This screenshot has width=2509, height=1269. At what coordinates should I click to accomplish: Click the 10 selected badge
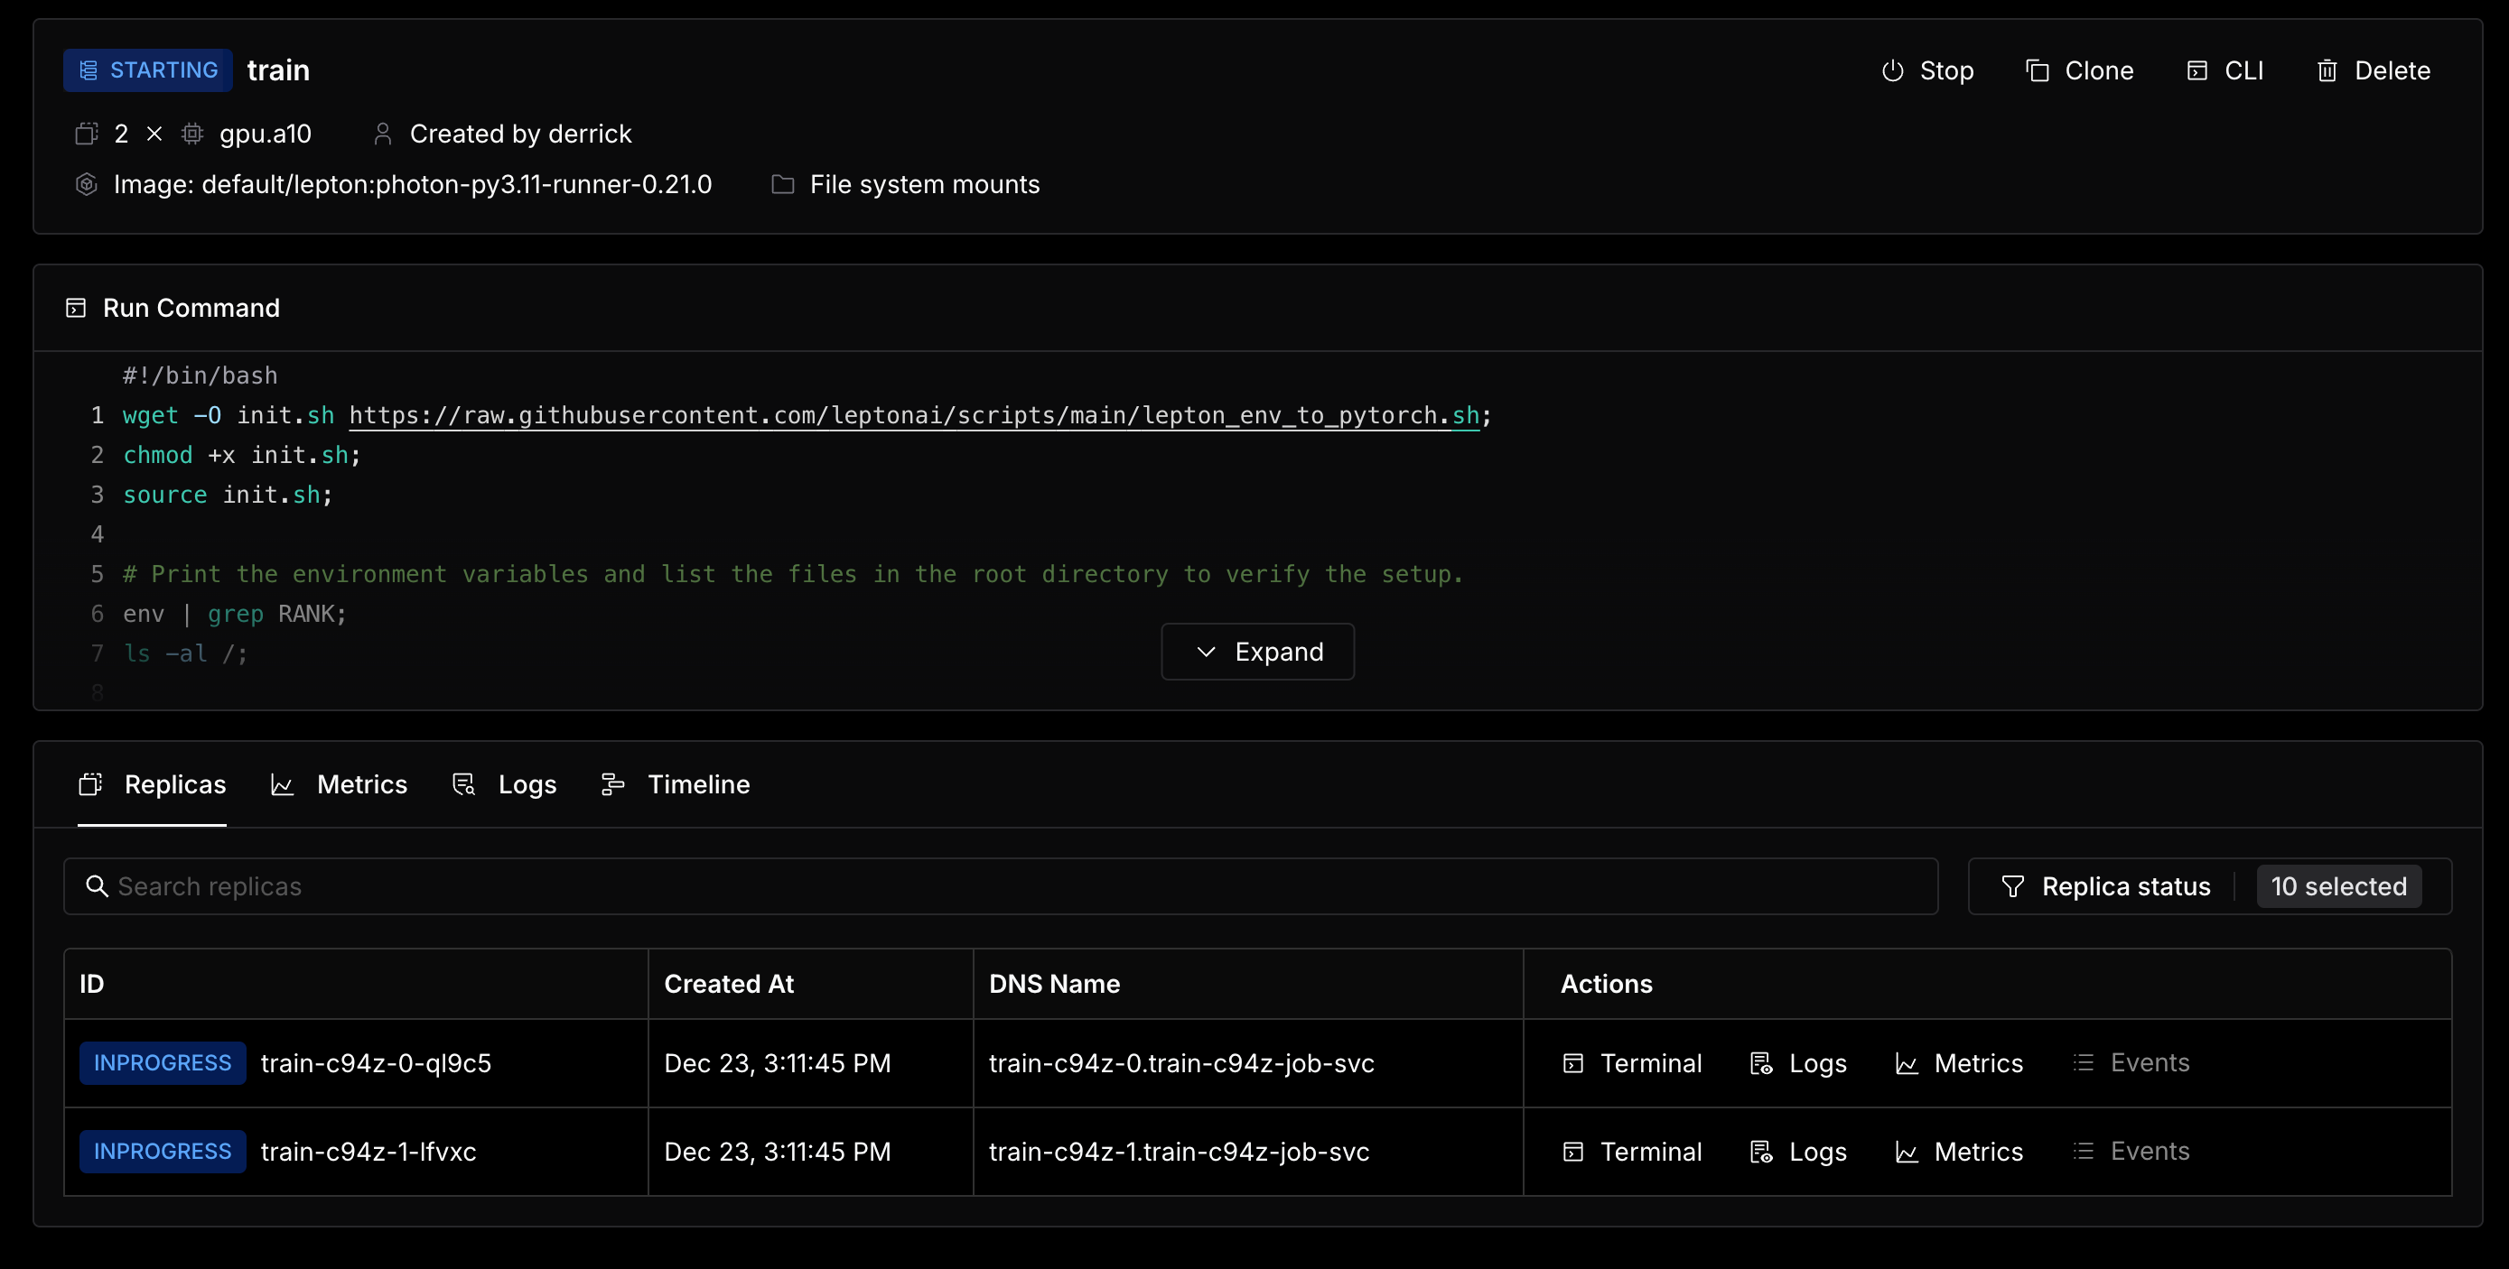click(2338, 886)
